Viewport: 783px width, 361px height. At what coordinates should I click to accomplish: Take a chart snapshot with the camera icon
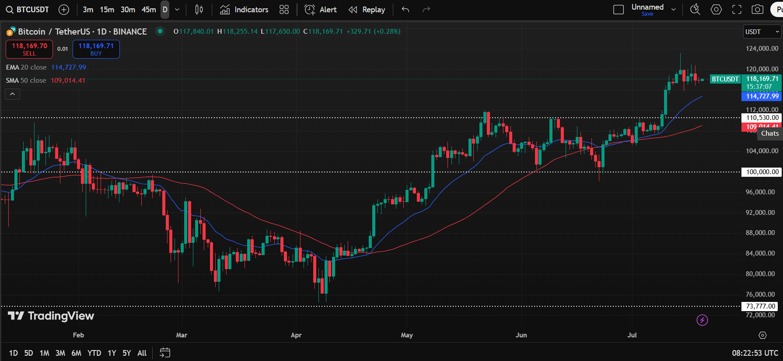tap(758, 10)
